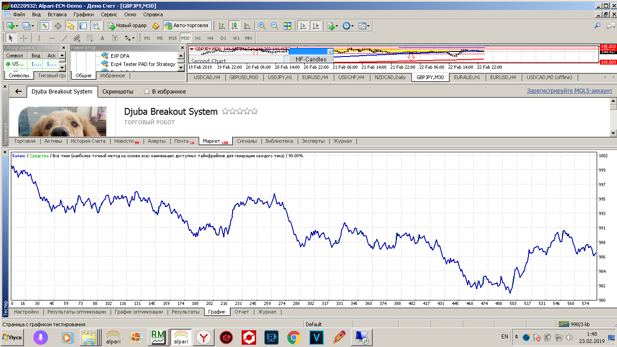Select the text label T tool

[115, 38]
